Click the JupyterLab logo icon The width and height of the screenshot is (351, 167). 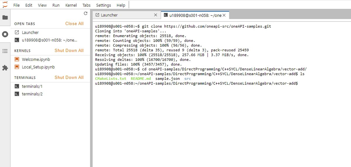5,5
